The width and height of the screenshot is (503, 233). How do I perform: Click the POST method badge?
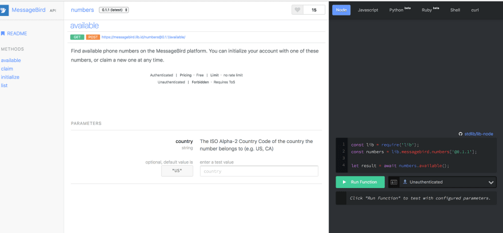93,37
